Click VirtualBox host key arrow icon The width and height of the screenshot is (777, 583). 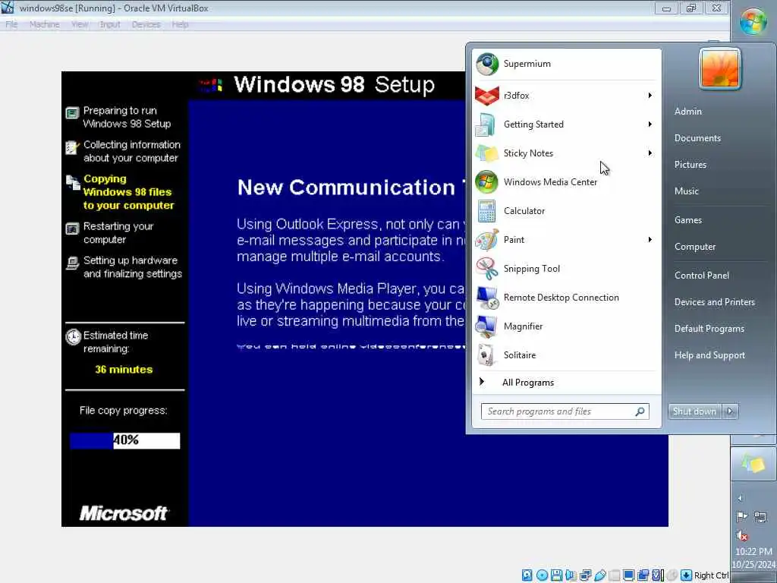coord(686,575)
